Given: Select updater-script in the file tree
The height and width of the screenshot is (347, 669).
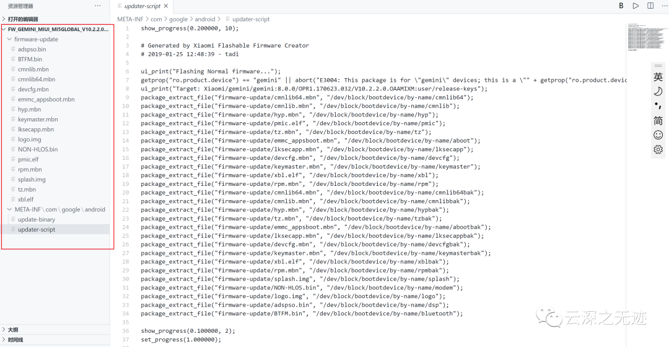Looking at the screenshot, I should pos(37,229).
